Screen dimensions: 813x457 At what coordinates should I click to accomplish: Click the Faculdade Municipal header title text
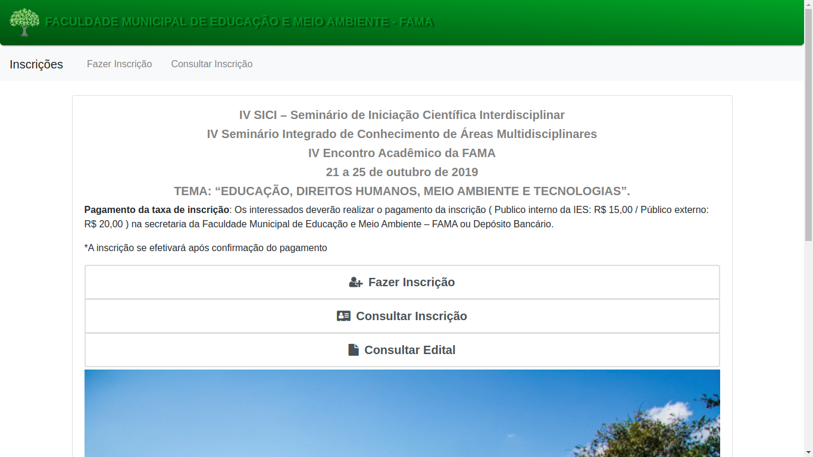click(x=239, y=23)
